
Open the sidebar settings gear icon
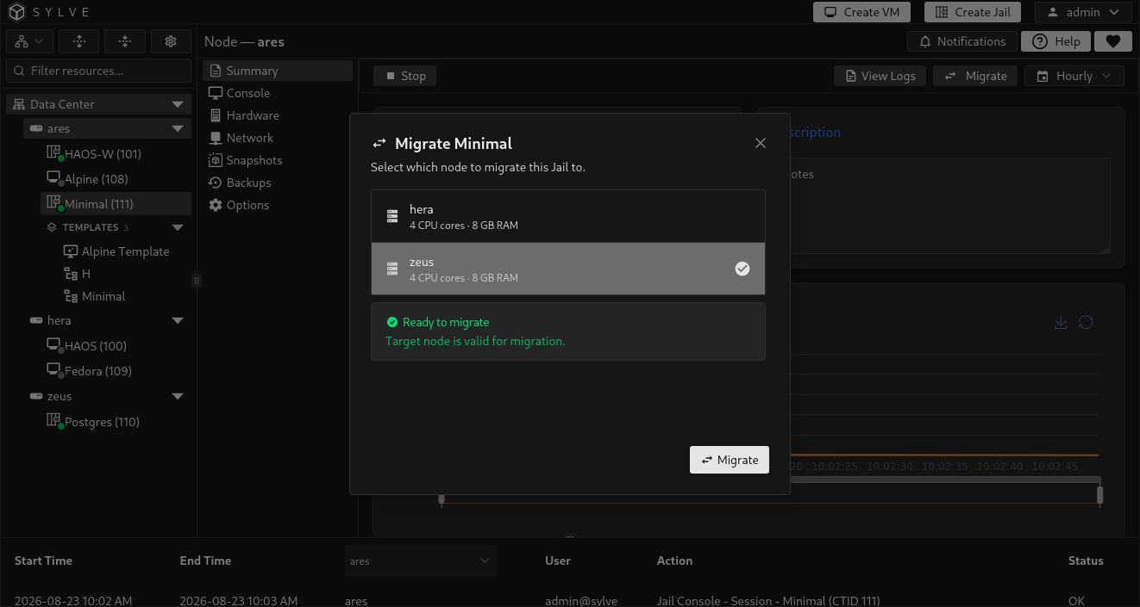coord(171,41)
